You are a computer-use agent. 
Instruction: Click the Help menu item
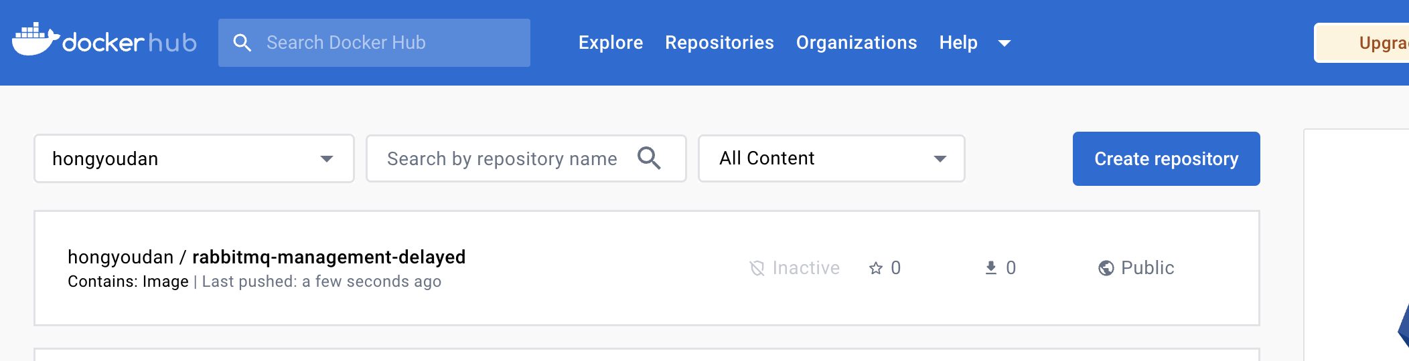pos(958,43)
